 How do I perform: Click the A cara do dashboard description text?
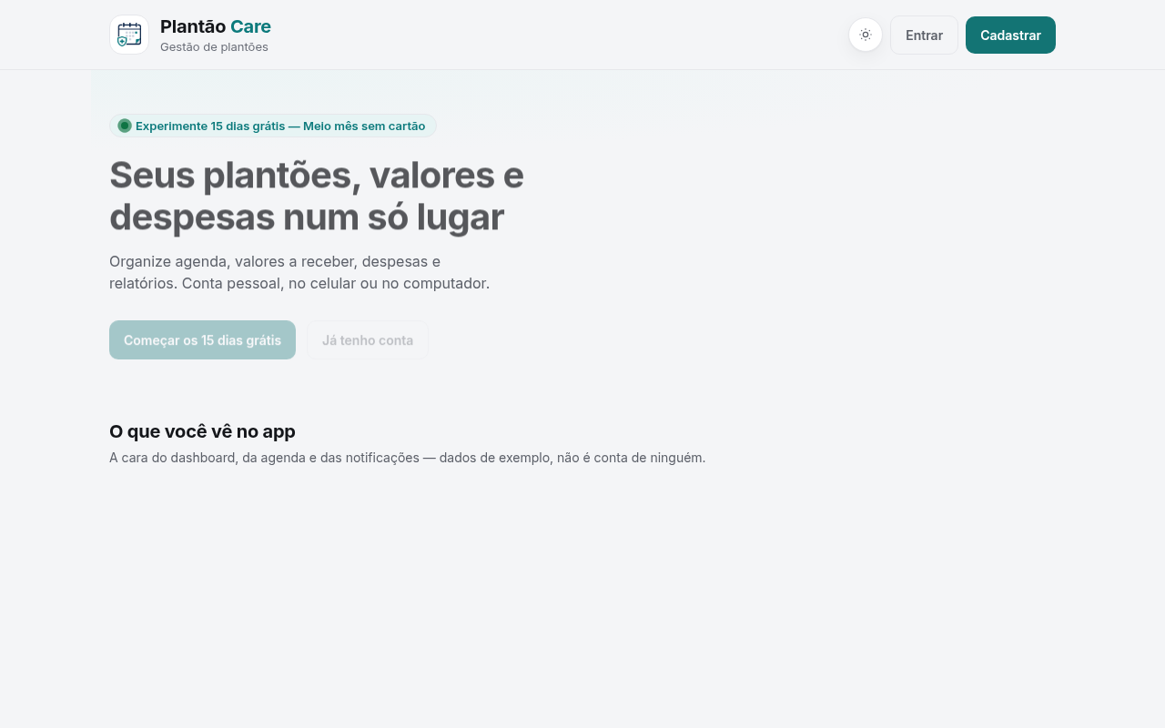click(x=407, y=458)
